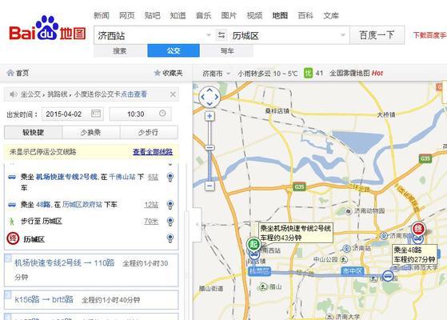Click the map zoom slider handle
Screen dimensions: 447x320
pyautogui.click(x=210, y=147)
